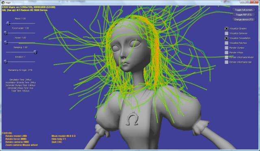Click the Toggle full screen button
Image resolution: width=260 pixels, height=151 pixels.
tap(243, 10)
